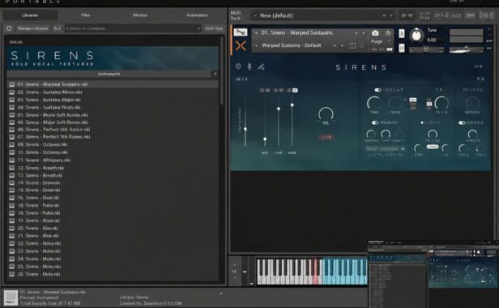This screenshot has height=308, width=499.
Task: Mute the instrument with the M button
Action: click(x=402, y=48)
